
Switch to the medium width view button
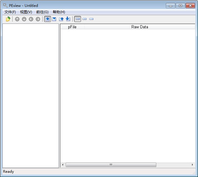click(x=84, y=19)
